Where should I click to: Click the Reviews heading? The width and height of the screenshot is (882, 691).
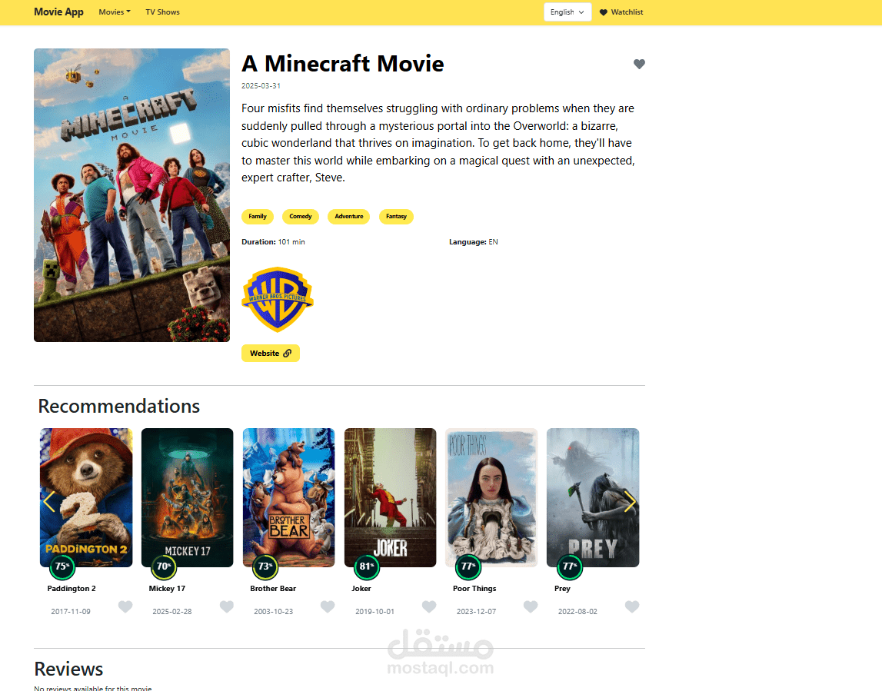[68, 669]
